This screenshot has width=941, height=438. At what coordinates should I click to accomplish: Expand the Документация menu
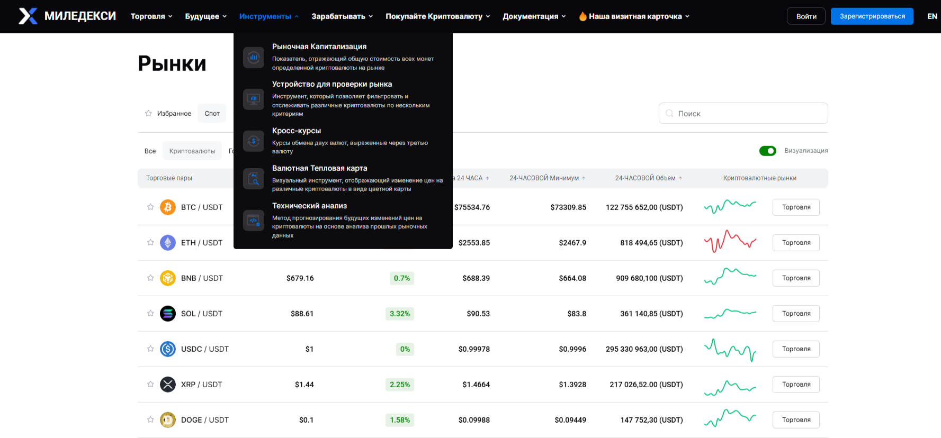534,16
